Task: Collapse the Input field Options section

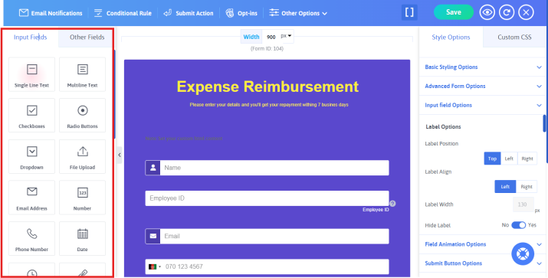Action: click(x=482, y=105)
